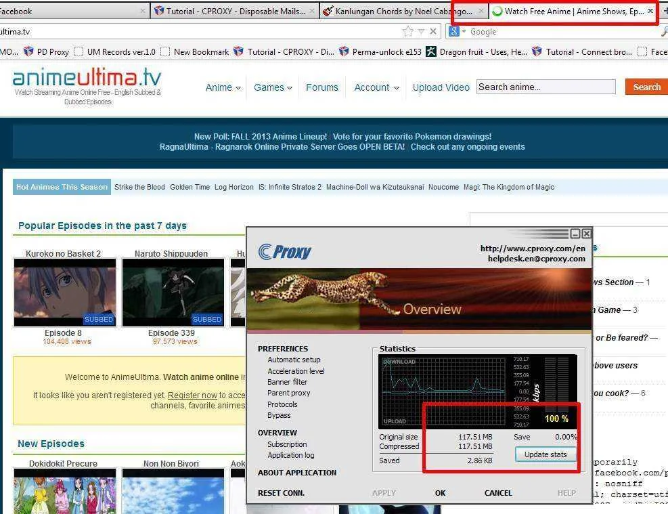This screenshot has width=668, height=514.
Task: Close the Tutorial - CPROXY tab
Action: click(x=312, y=11)
